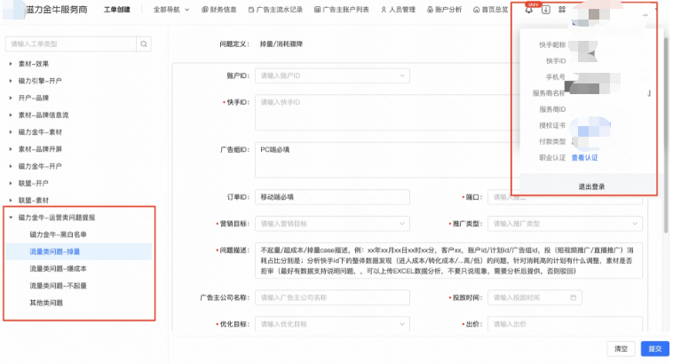Click the 服务商名称 label in profile panel
The image size is (673, 364).
click(x=549, y=93)
